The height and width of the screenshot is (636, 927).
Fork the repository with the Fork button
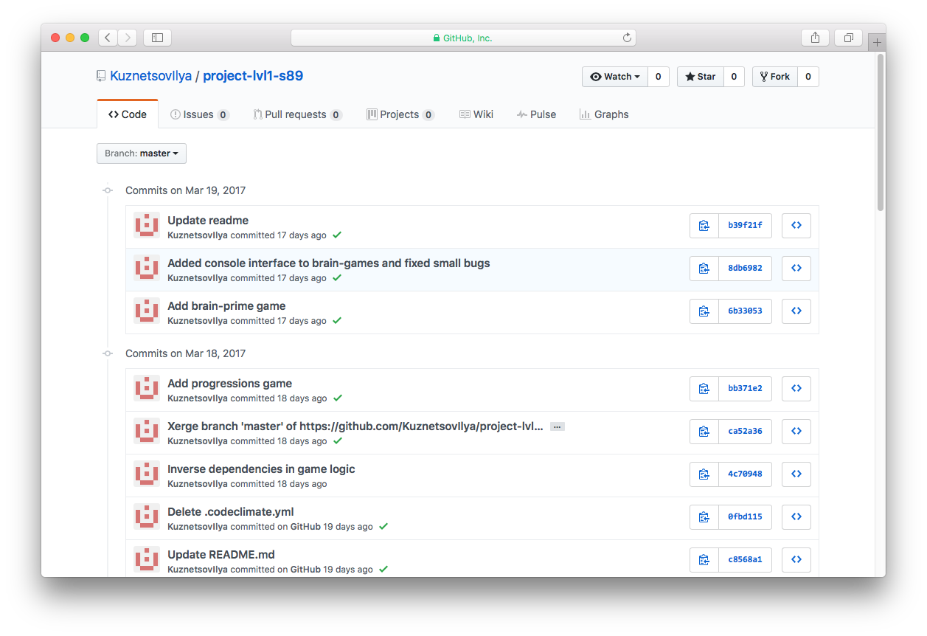[774, 77]
